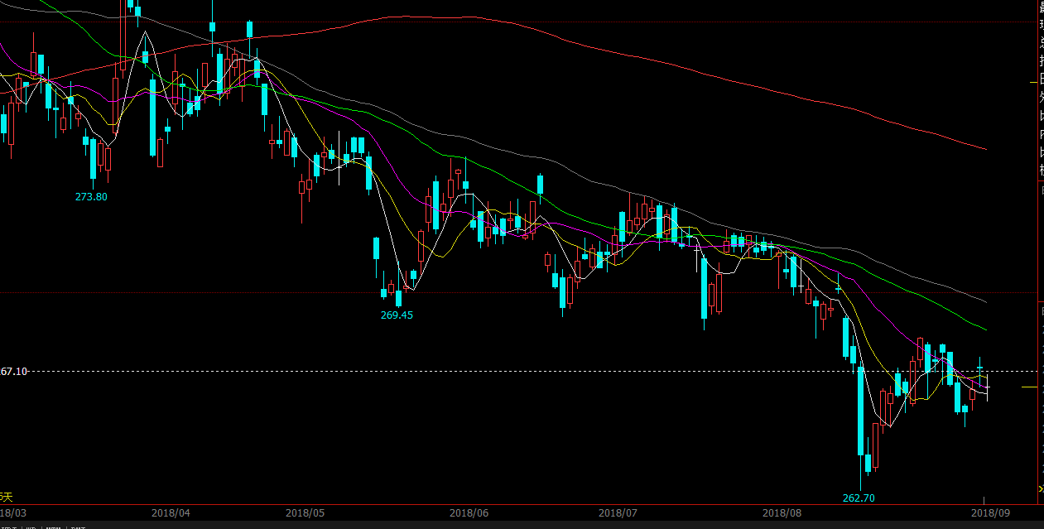Switch to the DMI indicator tab

point(77,527)
